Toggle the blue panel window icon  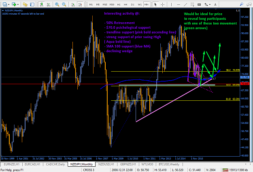(x=32, y=4)
